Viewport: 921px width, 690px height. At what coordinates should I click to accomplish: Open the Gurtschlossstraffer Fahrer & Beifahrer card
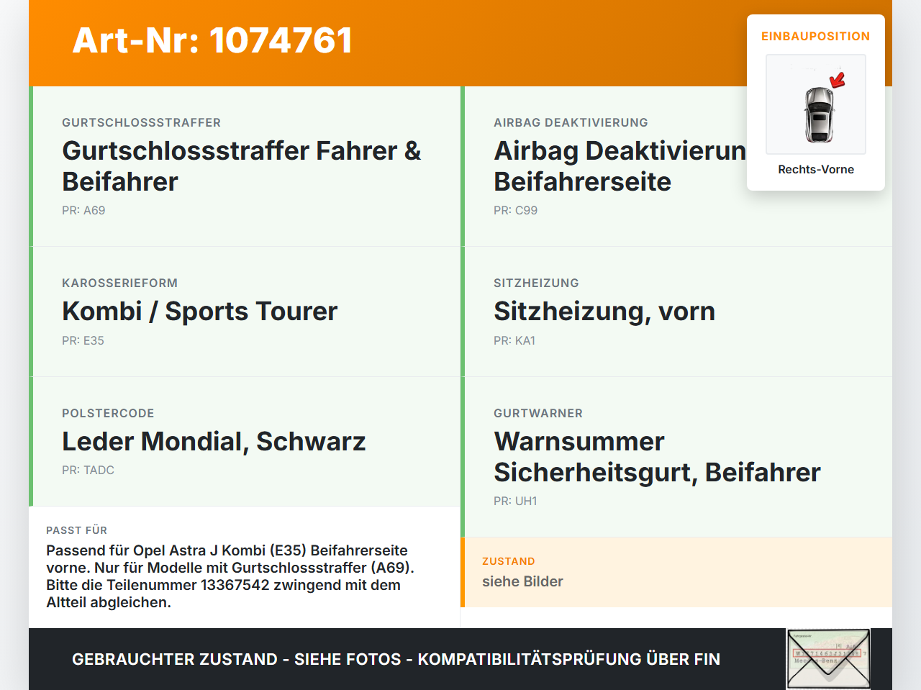pos(245,166)
